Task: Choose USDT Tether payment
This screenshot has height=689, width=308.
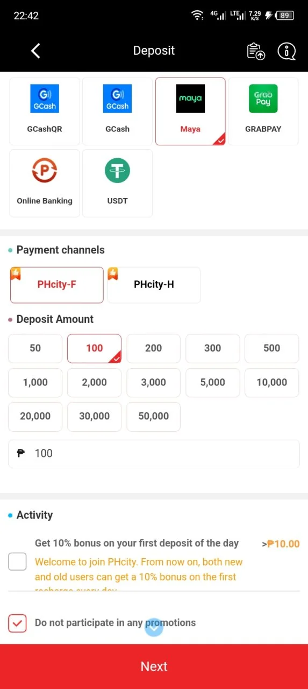Action: click(x=117, y=183)
